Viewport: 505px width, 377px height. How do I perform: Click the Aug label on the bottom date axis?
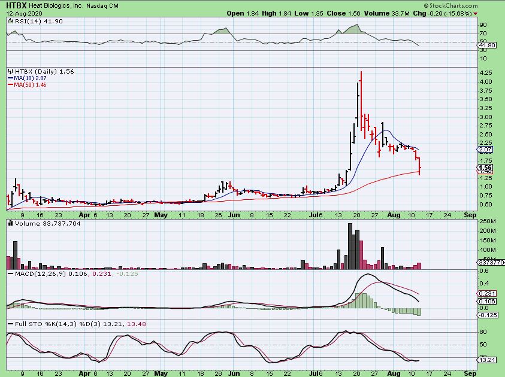[394, 373]
